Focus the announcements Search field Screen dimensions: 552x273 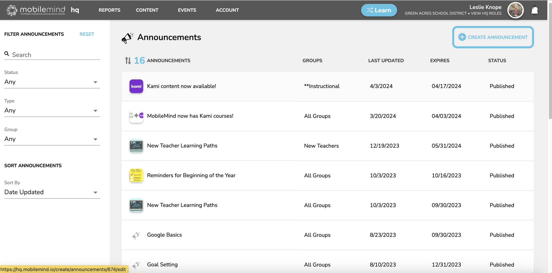[55, 55]
